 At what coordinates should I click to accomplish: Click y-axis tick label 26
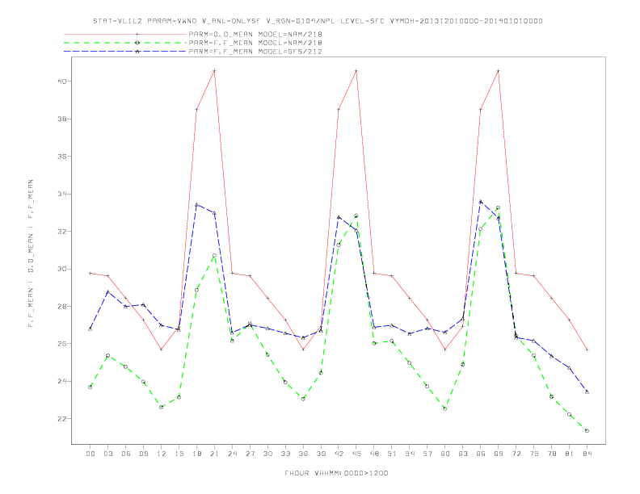pos(62,344)
